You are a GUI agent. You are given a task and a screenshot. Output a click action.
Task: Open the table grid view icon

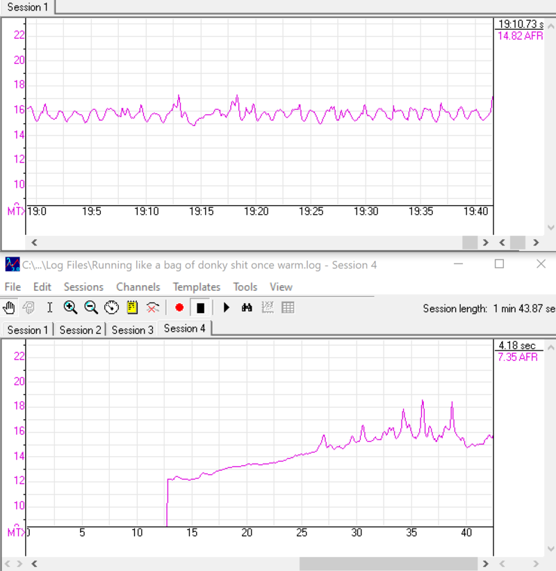pyautogui.click(x=288, y=307)
